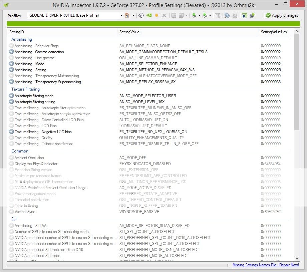Click the magnifier scan icon in the toolbar

point(227,15)
